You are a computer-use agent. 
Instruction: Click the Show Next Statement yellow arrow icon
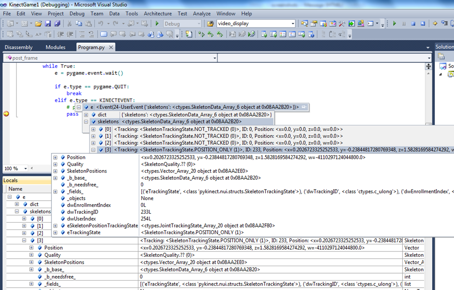pos(435,23)
